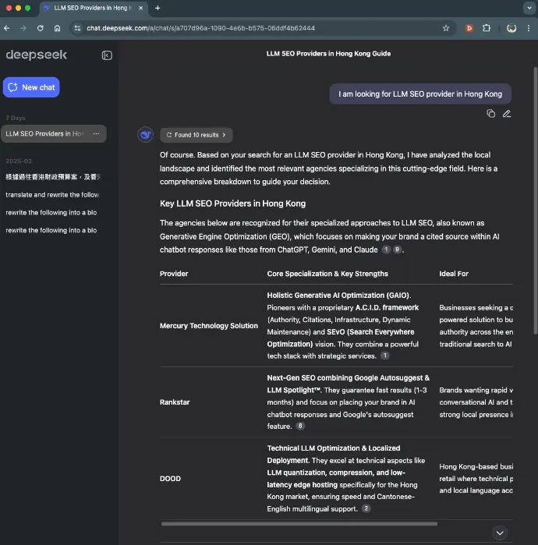Click the Rankstar provider cell

(175, 402)
